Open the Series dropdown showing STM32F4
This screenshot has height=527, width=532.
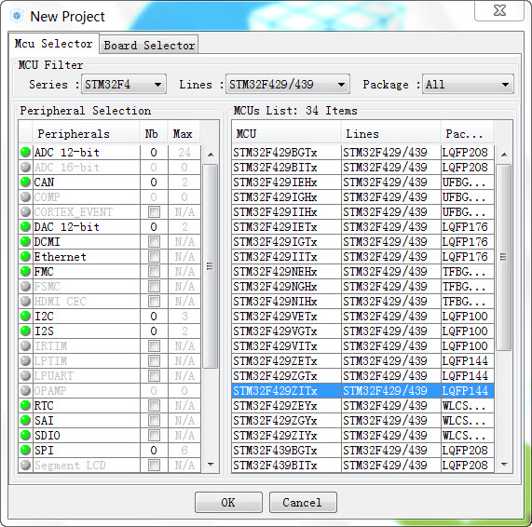tap(124, 84)
